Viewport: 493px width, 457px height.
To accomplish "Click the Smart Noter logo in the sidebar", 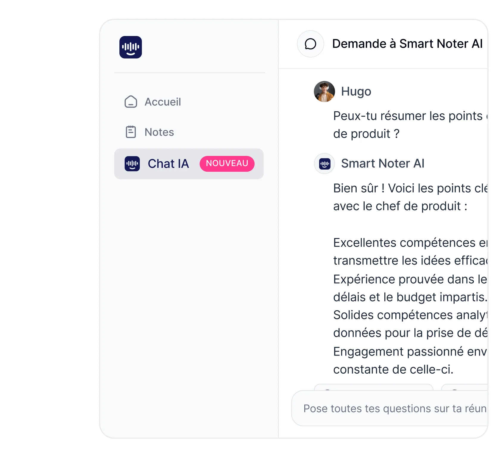I will pyautogui.click(x=130, y=47).
